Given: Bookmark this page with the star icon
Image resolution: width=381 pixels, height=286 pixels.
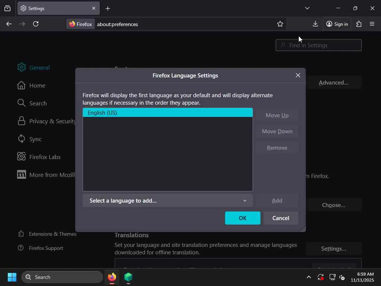Looking at the screenshot, I should (x=280, y=24).
